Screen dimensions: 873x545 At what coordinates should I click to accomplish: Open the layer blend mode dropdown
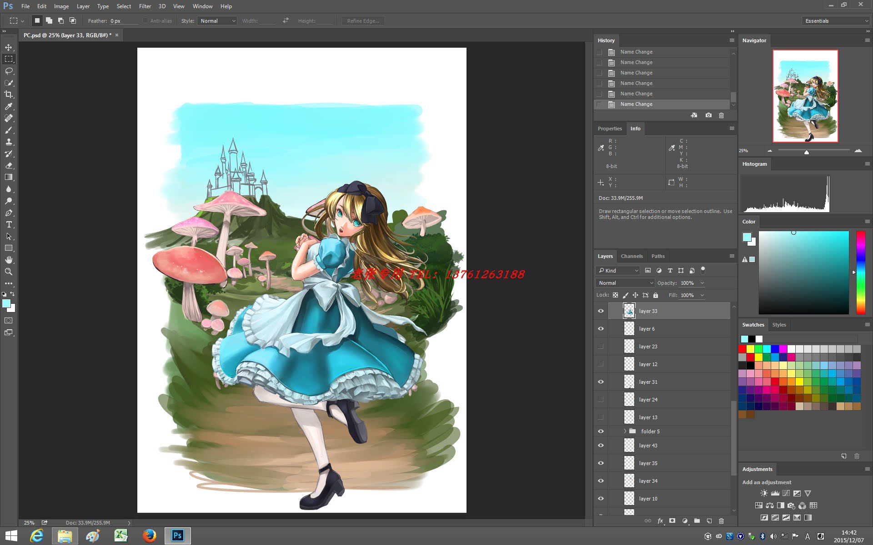pyautogui.click(x=625, y=283)
